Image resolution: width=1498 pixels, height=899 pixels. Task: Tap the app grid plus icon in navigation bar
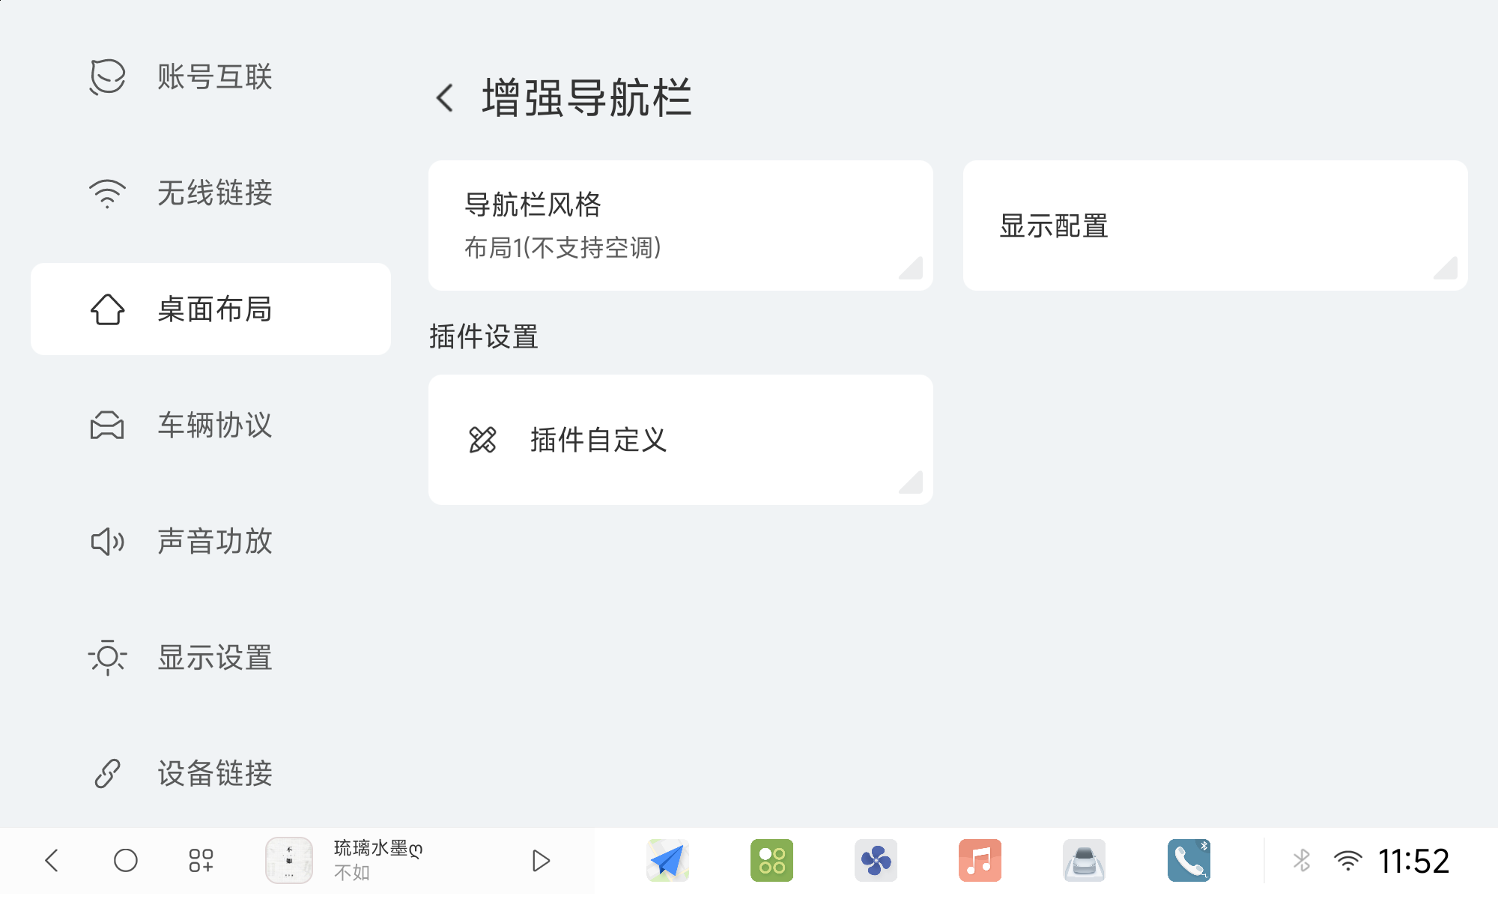point(200,860)
